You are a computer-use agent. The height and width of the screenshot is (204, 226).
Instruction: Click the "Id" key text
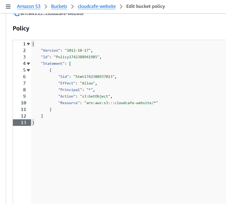(45, 57)
